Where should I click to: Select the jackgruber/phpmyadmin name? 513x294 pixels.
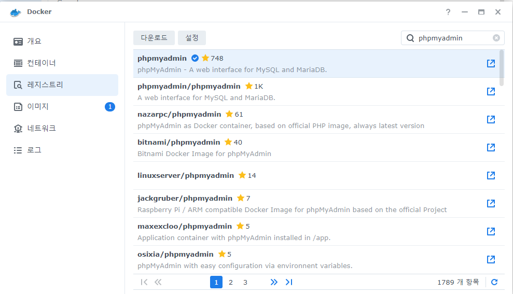tap(185, 198)
